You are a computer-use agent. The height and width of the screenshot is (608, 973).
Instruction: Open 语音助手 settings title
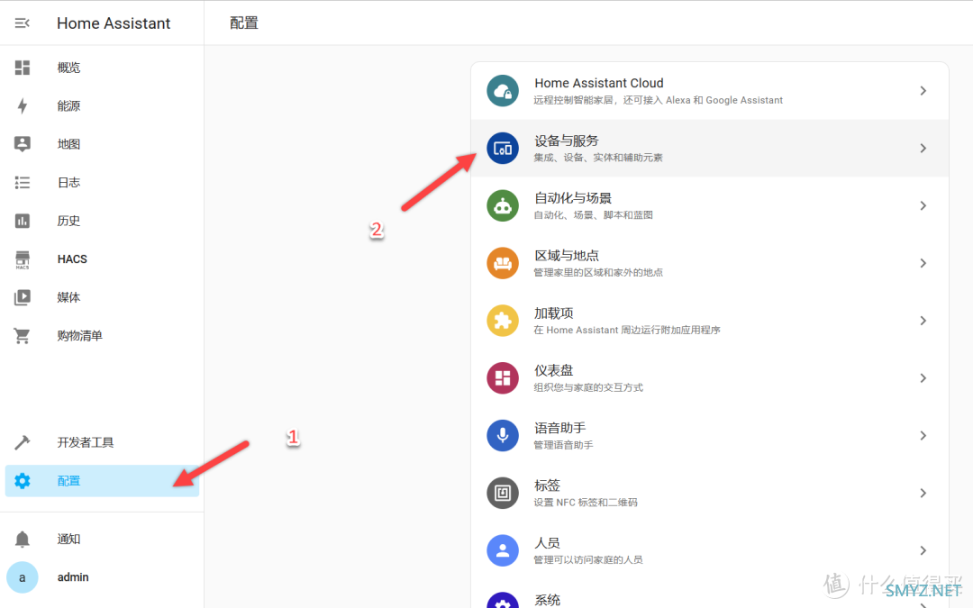[x=560, y=428]
